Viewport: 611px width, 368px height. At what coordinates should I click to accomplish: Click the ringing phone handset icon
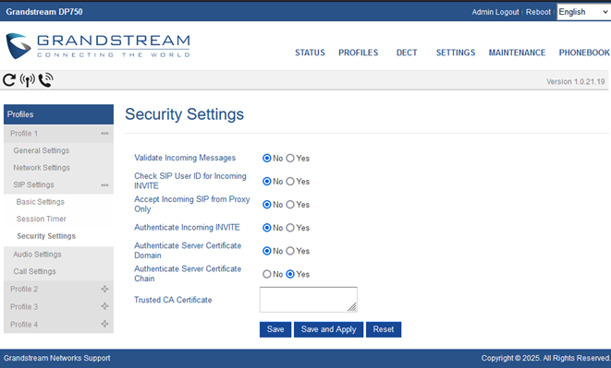[x=45, y=80]
